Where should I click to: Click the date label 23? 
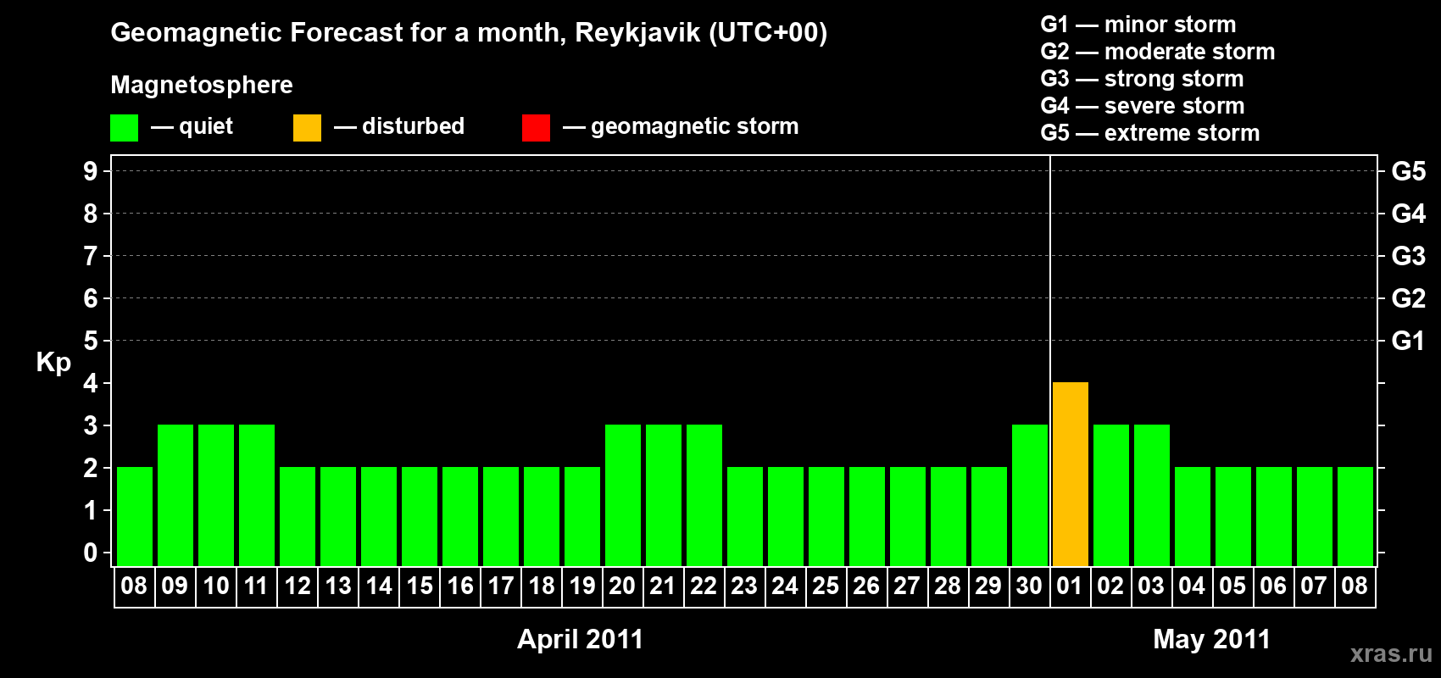click(x=744, y=586)
